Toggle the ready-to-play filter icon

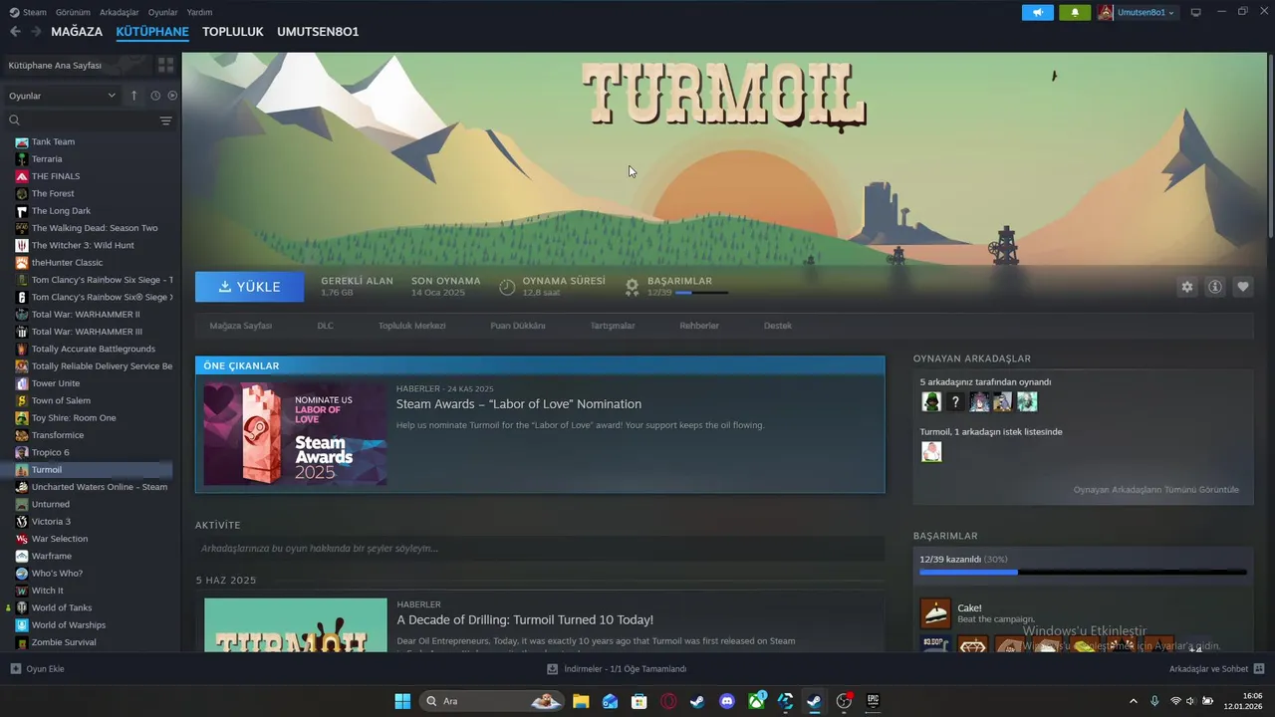tap(172, 96)
